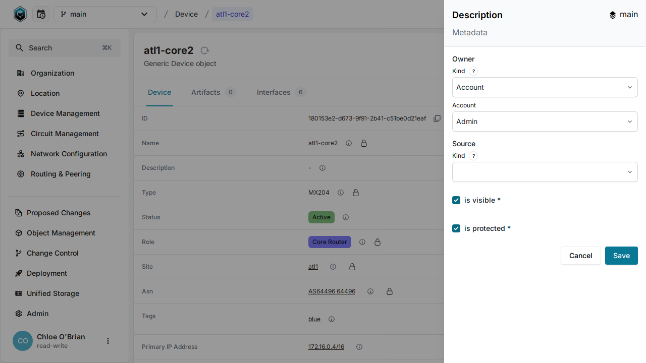This screenshot has width=646, height=363.
Task: Uncheck the is visible checkbox
Action: tap(456, 200)
